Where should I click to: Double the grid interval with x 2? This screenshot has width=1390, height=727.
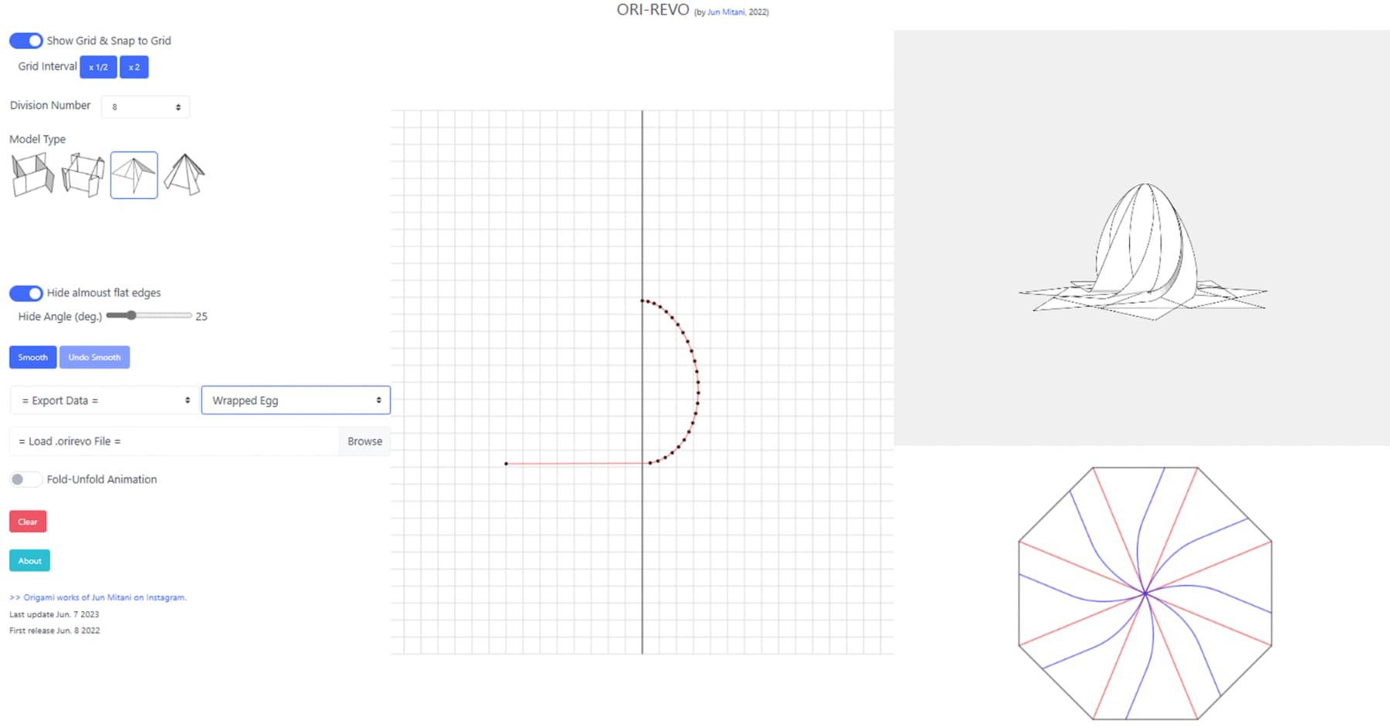(x=134, y=67)
